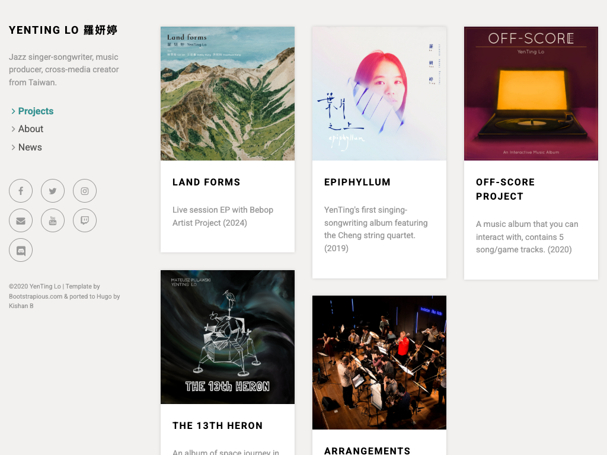Open the Instagram social icon

tap(85, 191)
